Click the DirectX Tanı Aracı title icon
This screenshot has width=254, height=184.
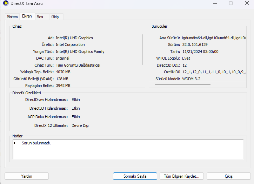point(6,3)
